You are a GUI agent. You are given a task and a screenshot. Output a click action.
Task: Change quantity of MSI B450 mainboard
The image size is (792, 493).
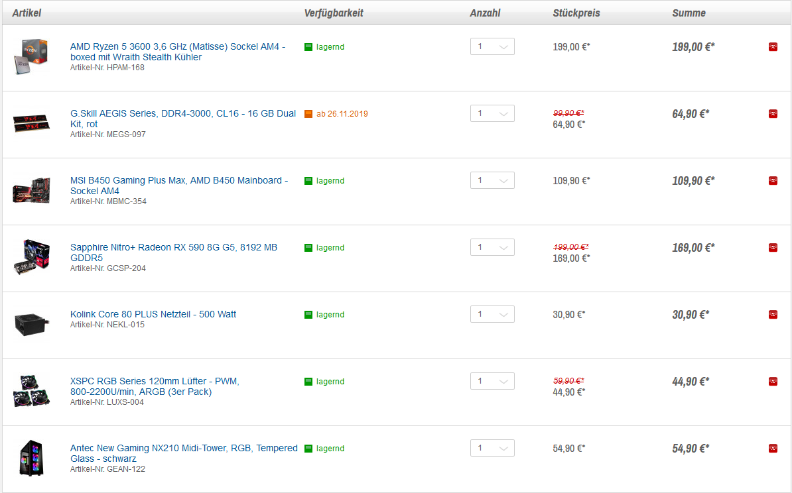(492, 180)
